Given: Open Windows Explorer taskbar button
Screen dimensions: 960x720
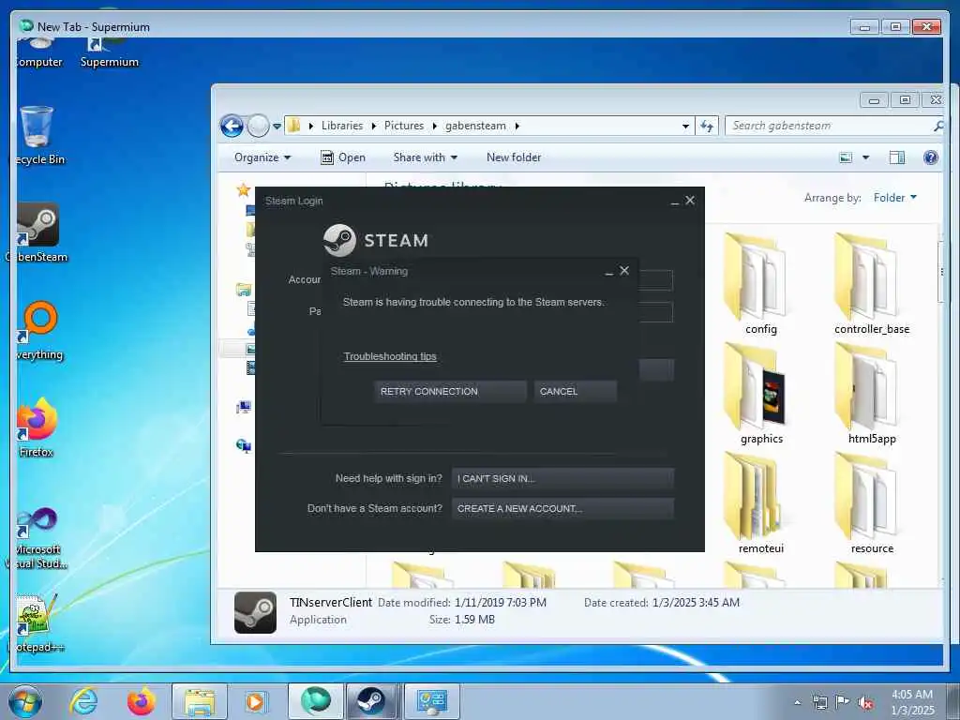Looking at the screenshot, I should pyautogui.click(x=200, y=701).
